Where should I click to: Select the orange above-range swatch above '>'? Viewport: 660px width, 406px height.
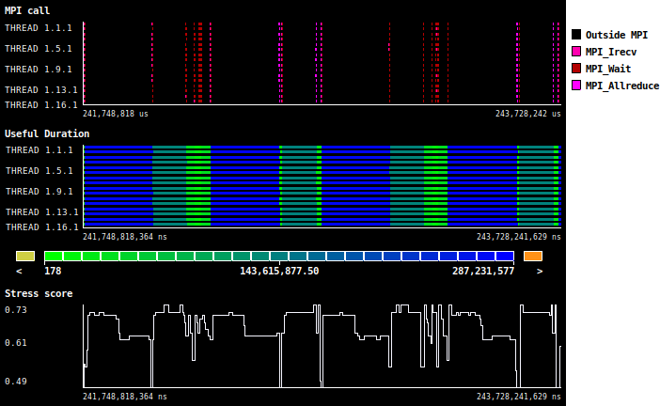533,256
